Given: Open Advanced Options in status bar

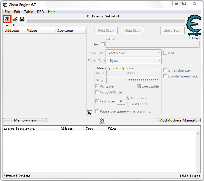Looking at the screenshot, I should tap(17, 176).
